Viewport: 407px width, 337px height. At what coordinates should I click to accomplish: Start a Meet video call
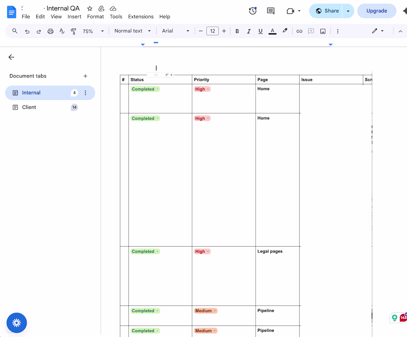coord(290,11)
